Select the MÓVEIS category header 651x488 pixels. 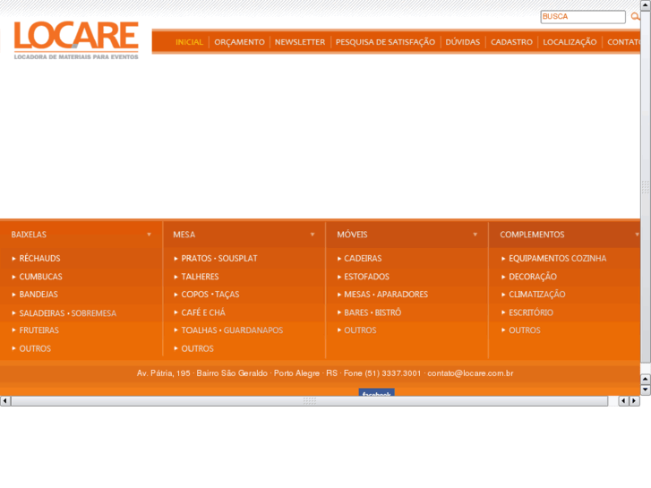[352, 235]
